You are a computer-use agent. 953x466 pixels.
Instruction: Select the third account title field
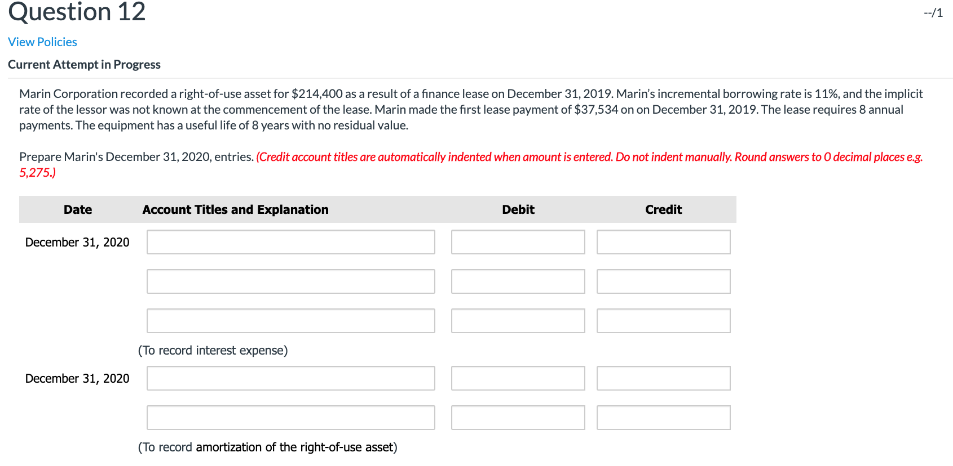[x=290, y=320]
